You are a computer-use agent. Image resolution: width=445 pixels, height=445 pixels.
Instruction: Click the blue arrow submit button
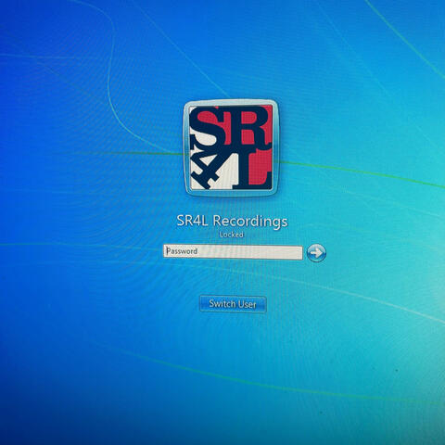(x=316, y=253)
